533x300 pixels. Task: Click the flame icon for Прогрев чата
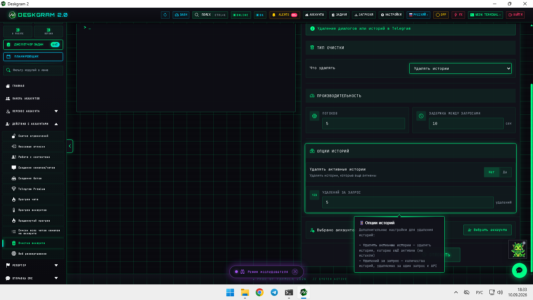[14, 200]
